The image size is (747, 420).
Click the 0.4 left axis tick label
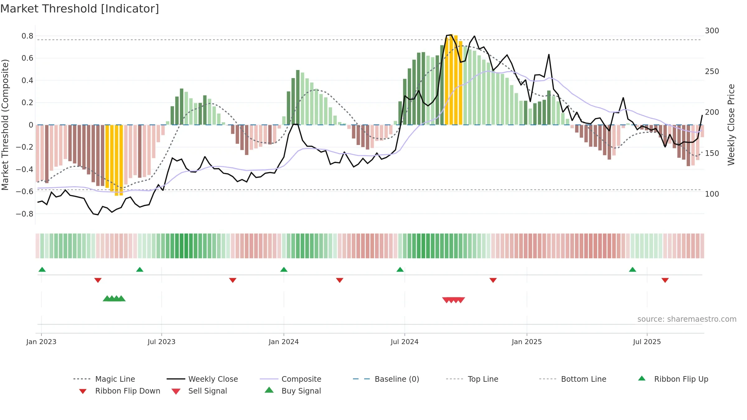pos(27,81)
